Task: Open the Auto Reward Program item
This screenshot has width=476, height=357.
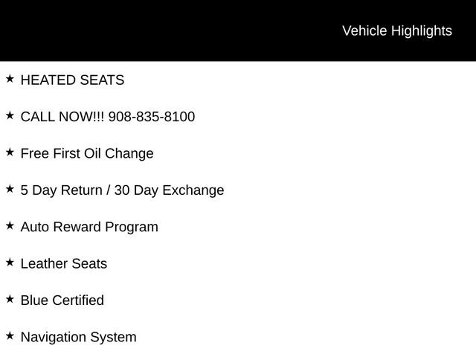Action: coord(89,227)
